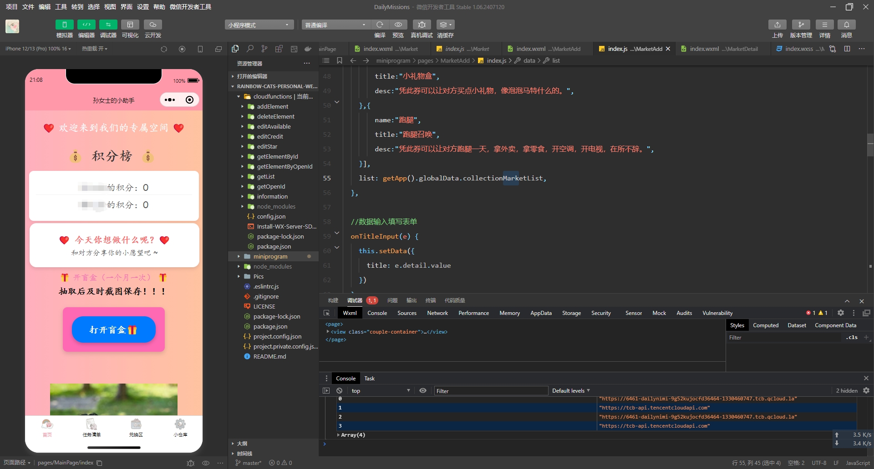Screen dimensions: 874x469
Task: Open the Default levels dropdown
Action: click(571, 391)
